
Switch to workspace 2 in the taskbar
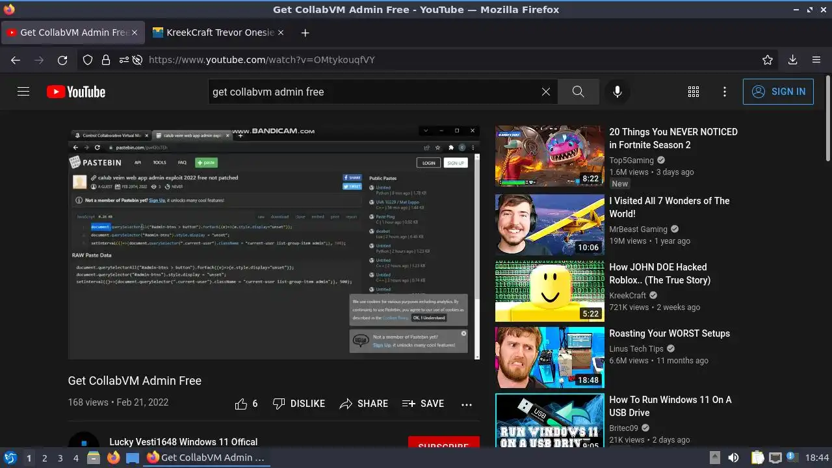[x=44, y=458]
